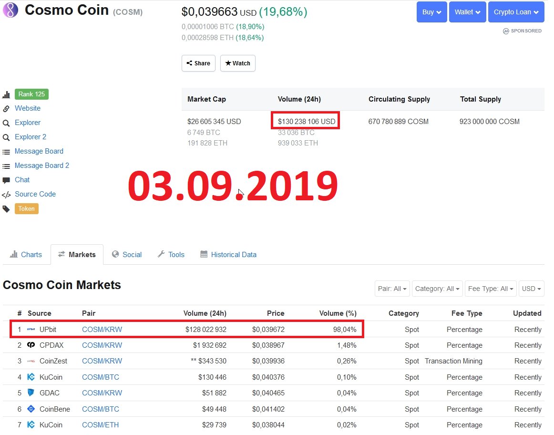Viewport: 554px width, 435px height.
Task: Open the Explorer link
Action: 28,123
